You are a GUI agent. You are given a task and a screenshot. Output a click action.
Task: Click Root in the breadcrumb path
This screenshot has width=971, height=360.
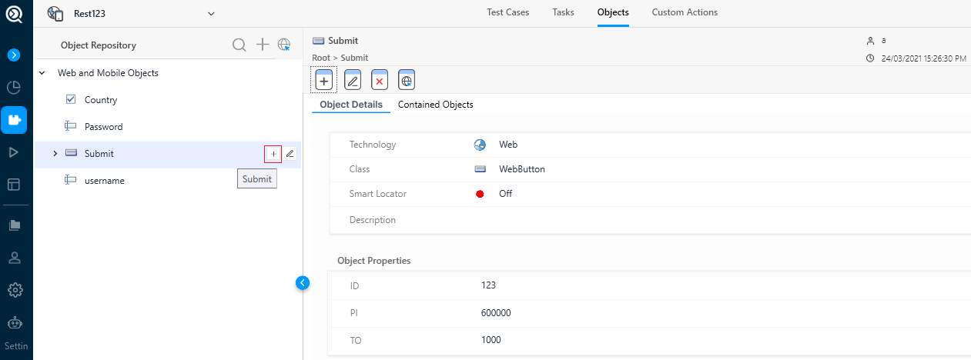pos(321,58)
